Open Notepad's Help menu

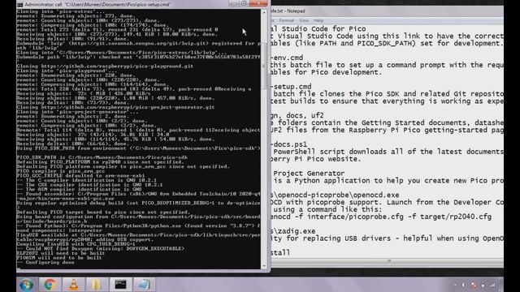click(x=318, y=20)
